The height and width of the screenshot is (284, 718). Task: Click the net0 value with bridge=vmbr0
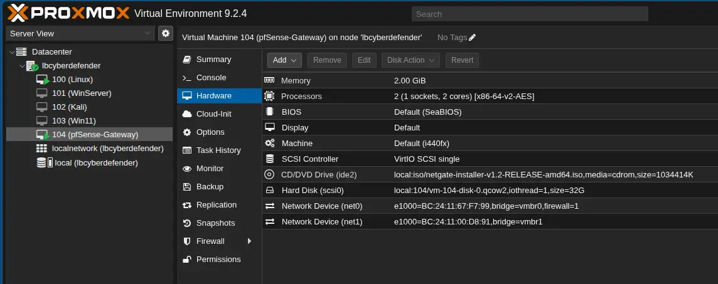pyautogui.click(x=486, y=206)
